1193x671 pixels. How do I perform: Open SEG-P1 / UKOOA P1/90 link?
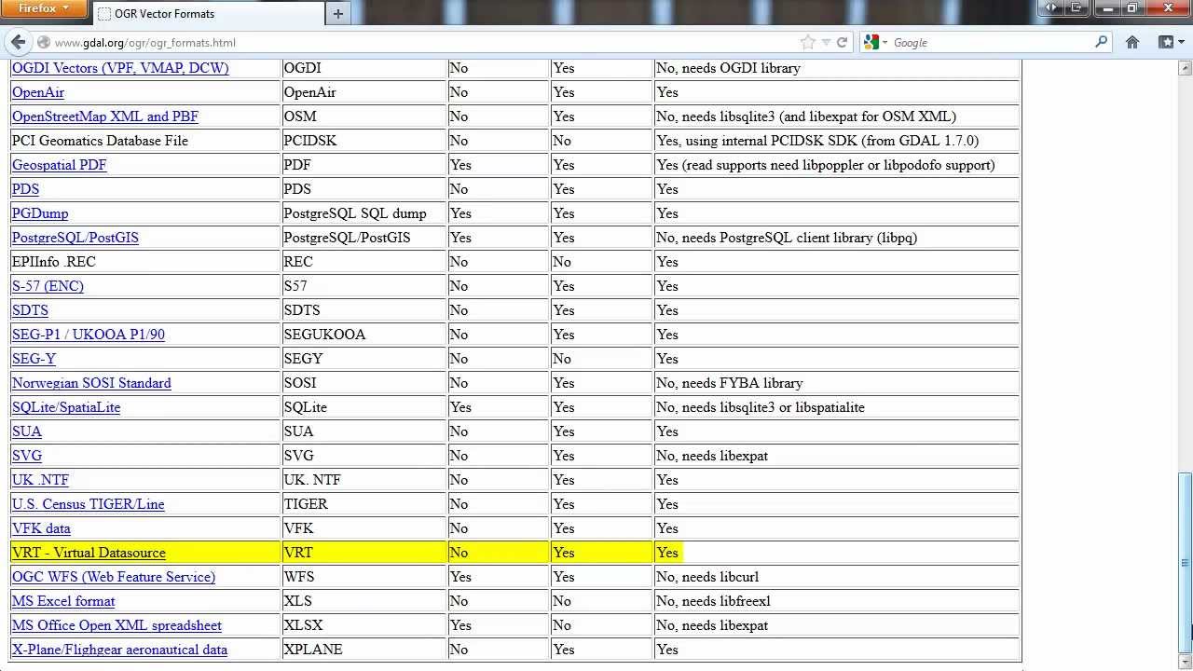click(x=89, y=335)
